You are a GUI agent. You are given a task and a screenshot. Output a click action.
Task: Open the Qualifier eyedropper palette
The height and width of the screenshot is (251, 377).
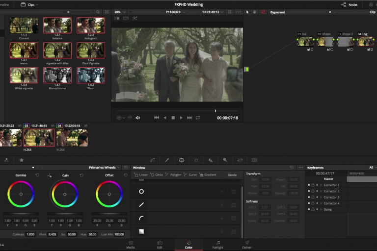167,160
